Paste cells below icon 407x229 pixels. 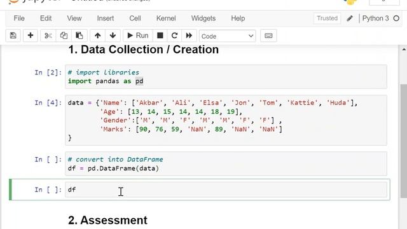[79, 36]
